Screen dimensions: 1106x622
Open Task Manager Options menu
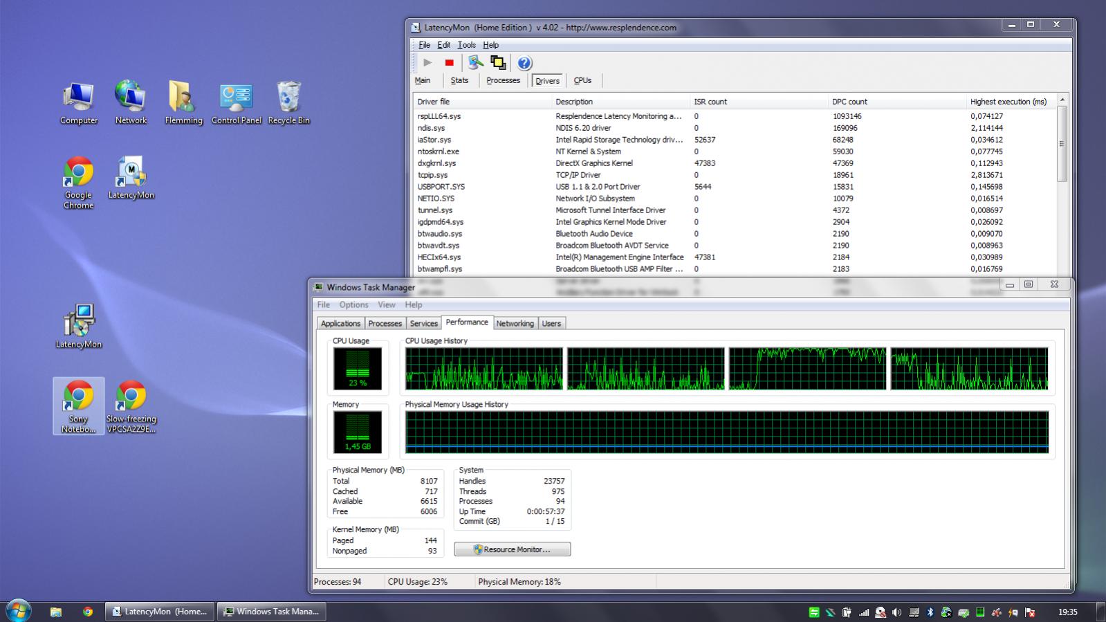[353, 304]
